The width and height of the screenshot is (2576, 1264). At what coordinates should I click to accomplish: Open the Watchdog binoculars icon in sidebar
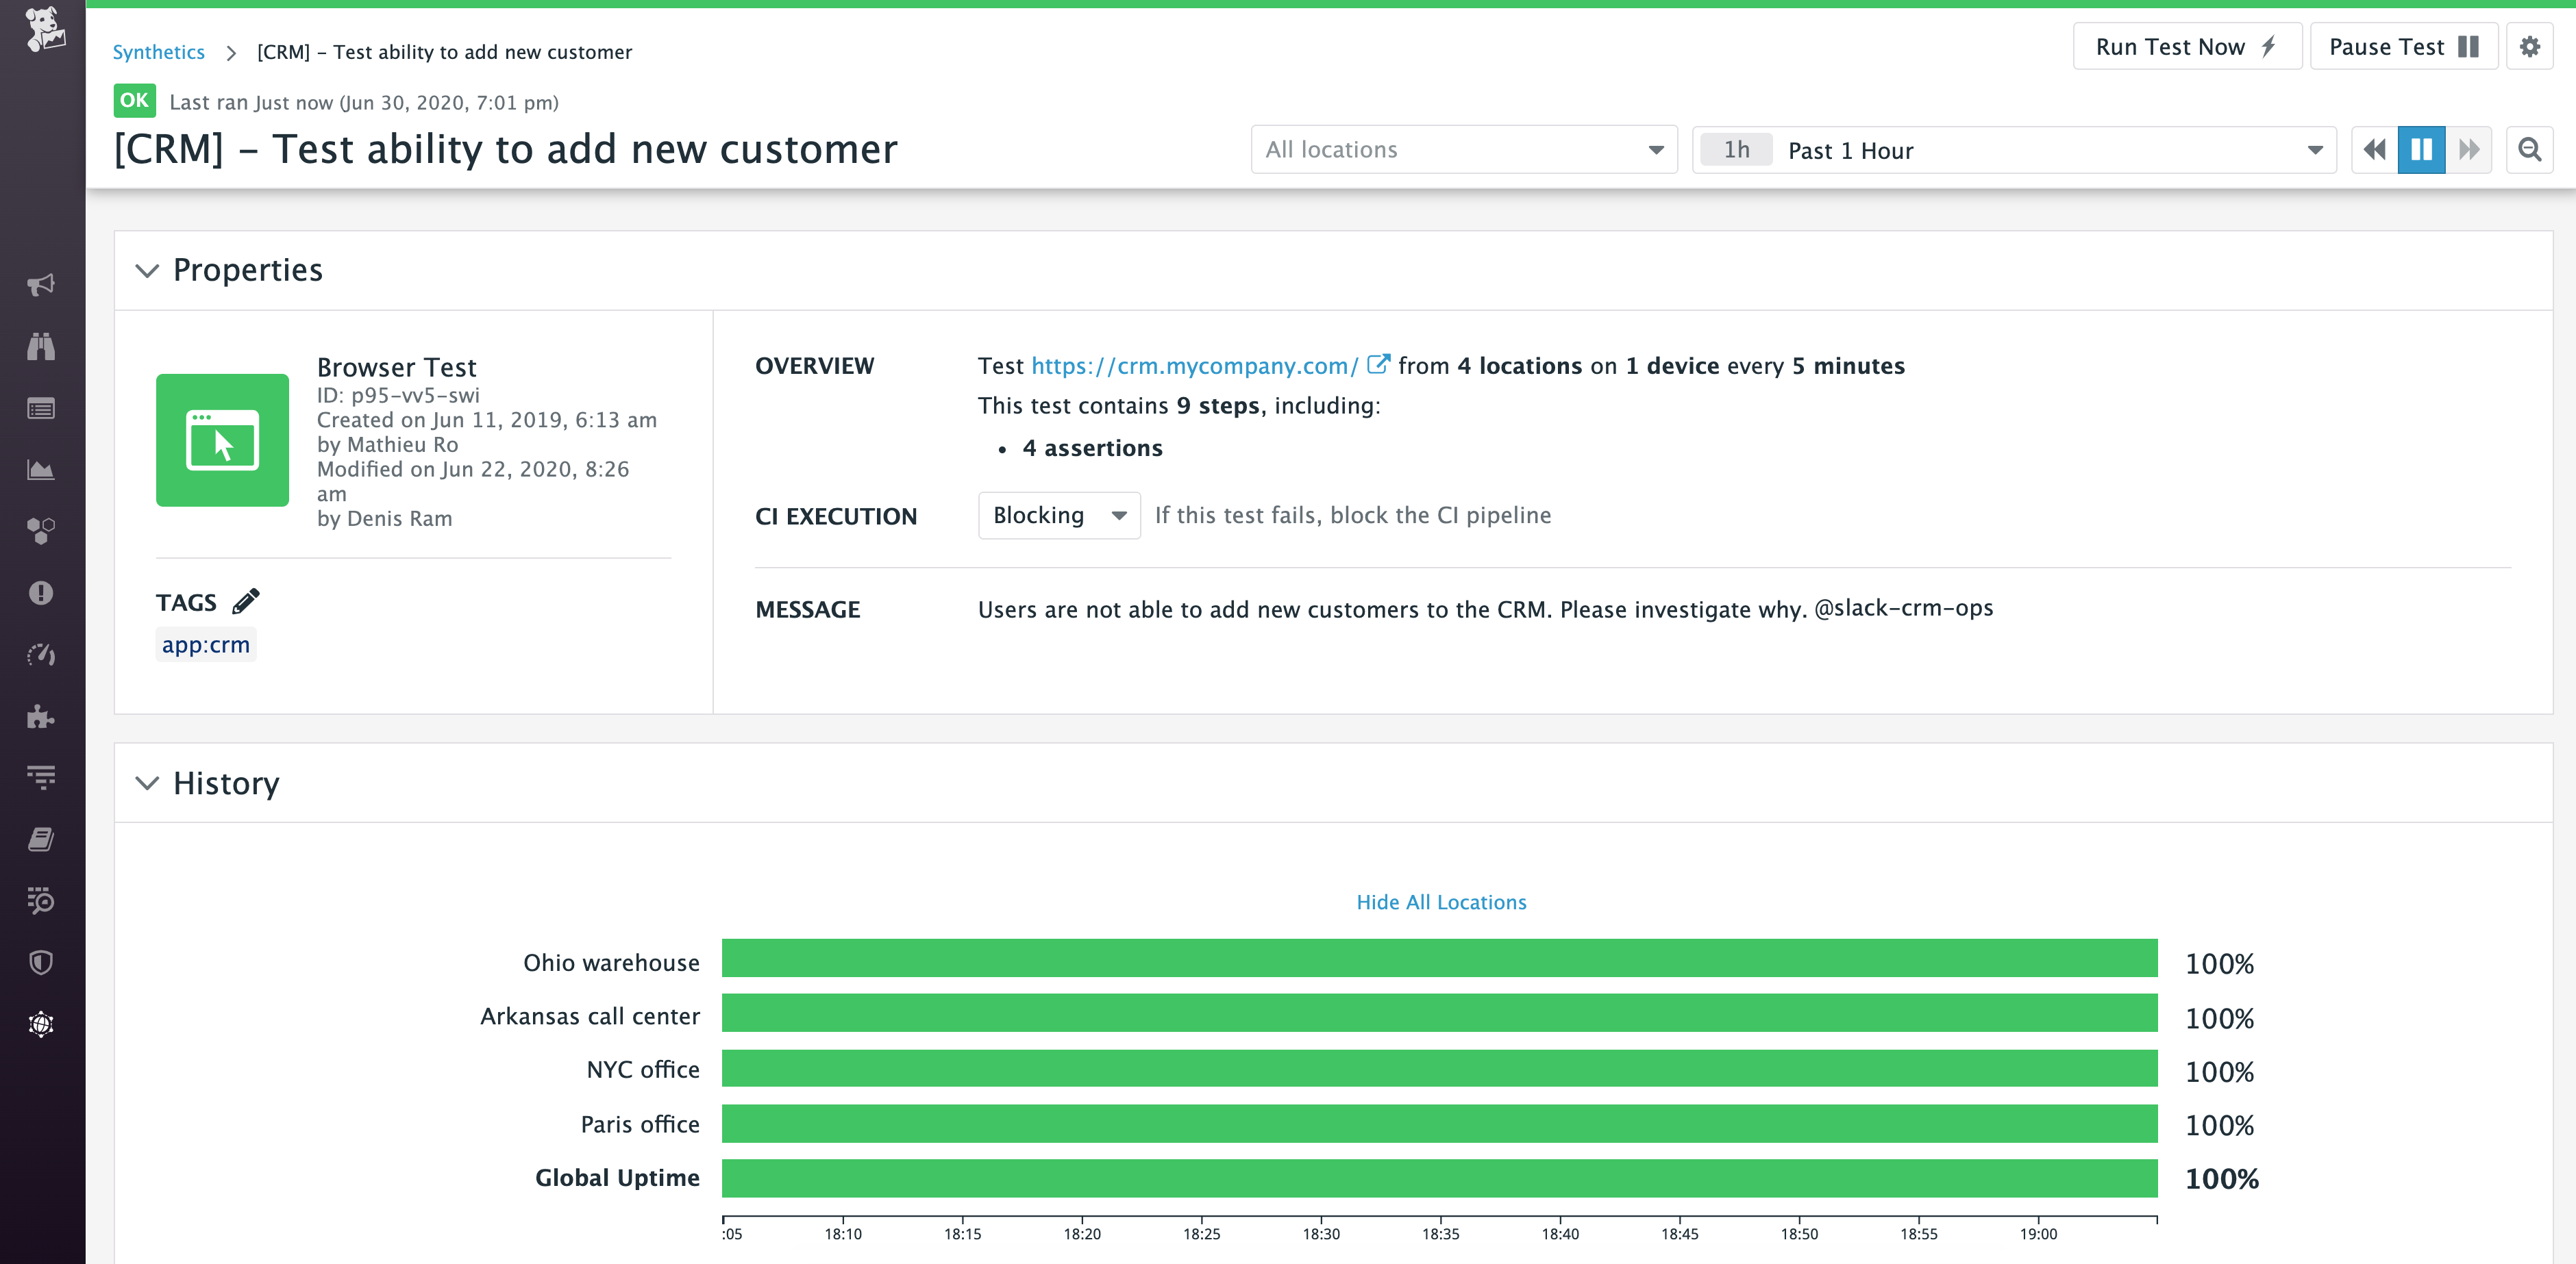[x=41, y=346]
